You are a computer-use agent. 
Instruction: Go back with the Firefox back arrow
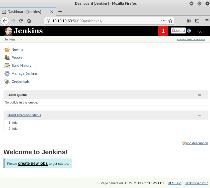tap(5, 21)
